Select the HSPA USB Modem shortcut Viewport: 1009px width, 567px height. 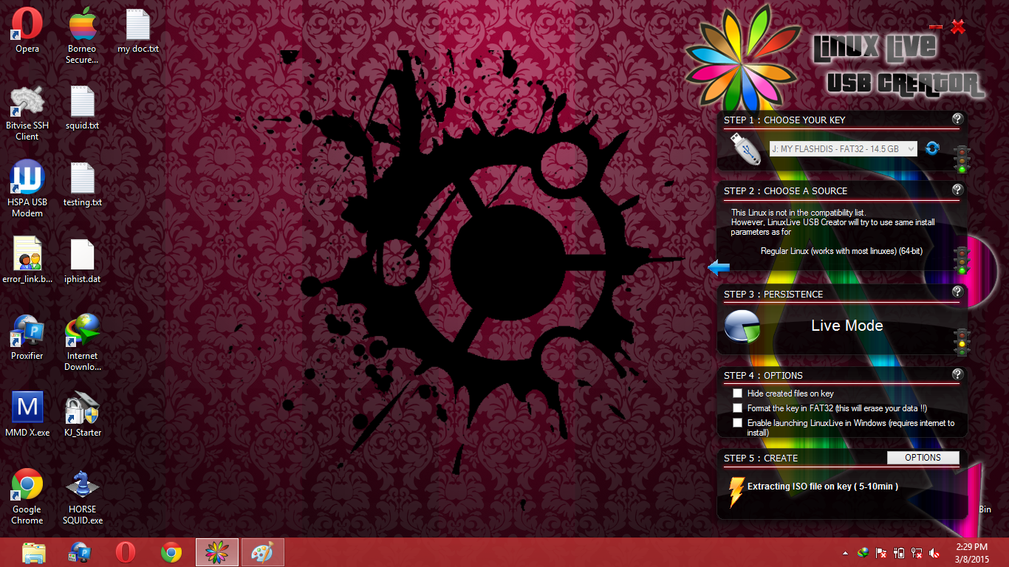tap(27, 190)
